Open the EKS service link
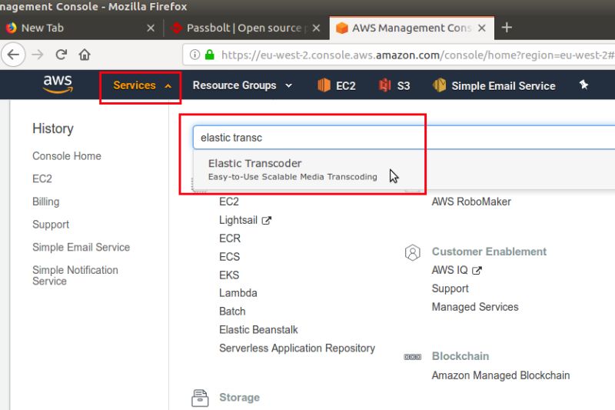615x410 pixels. click(228, 275)
